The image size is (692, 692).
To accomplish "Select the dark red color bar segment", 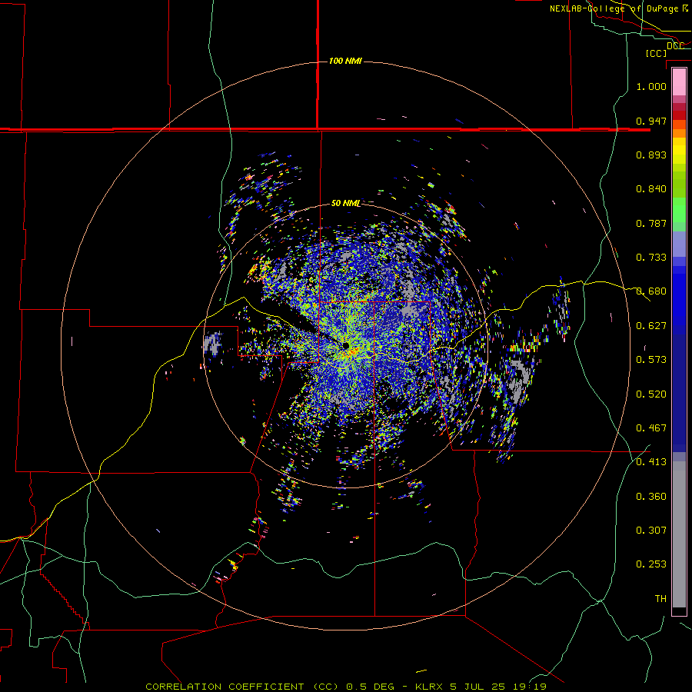I will coord(679,115).
